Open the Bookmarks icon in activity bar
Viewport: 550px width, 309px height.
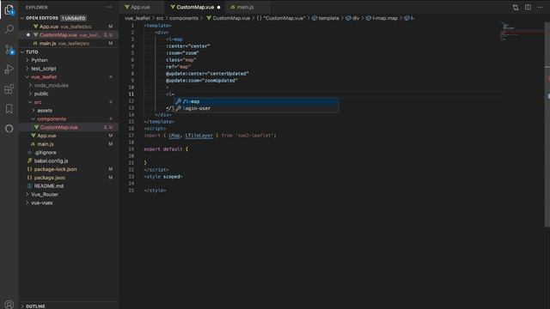(x=9, y=109)
